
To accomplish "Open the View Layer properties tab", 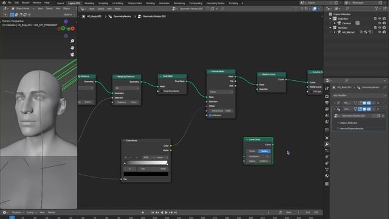I will (x=327, y=109).
